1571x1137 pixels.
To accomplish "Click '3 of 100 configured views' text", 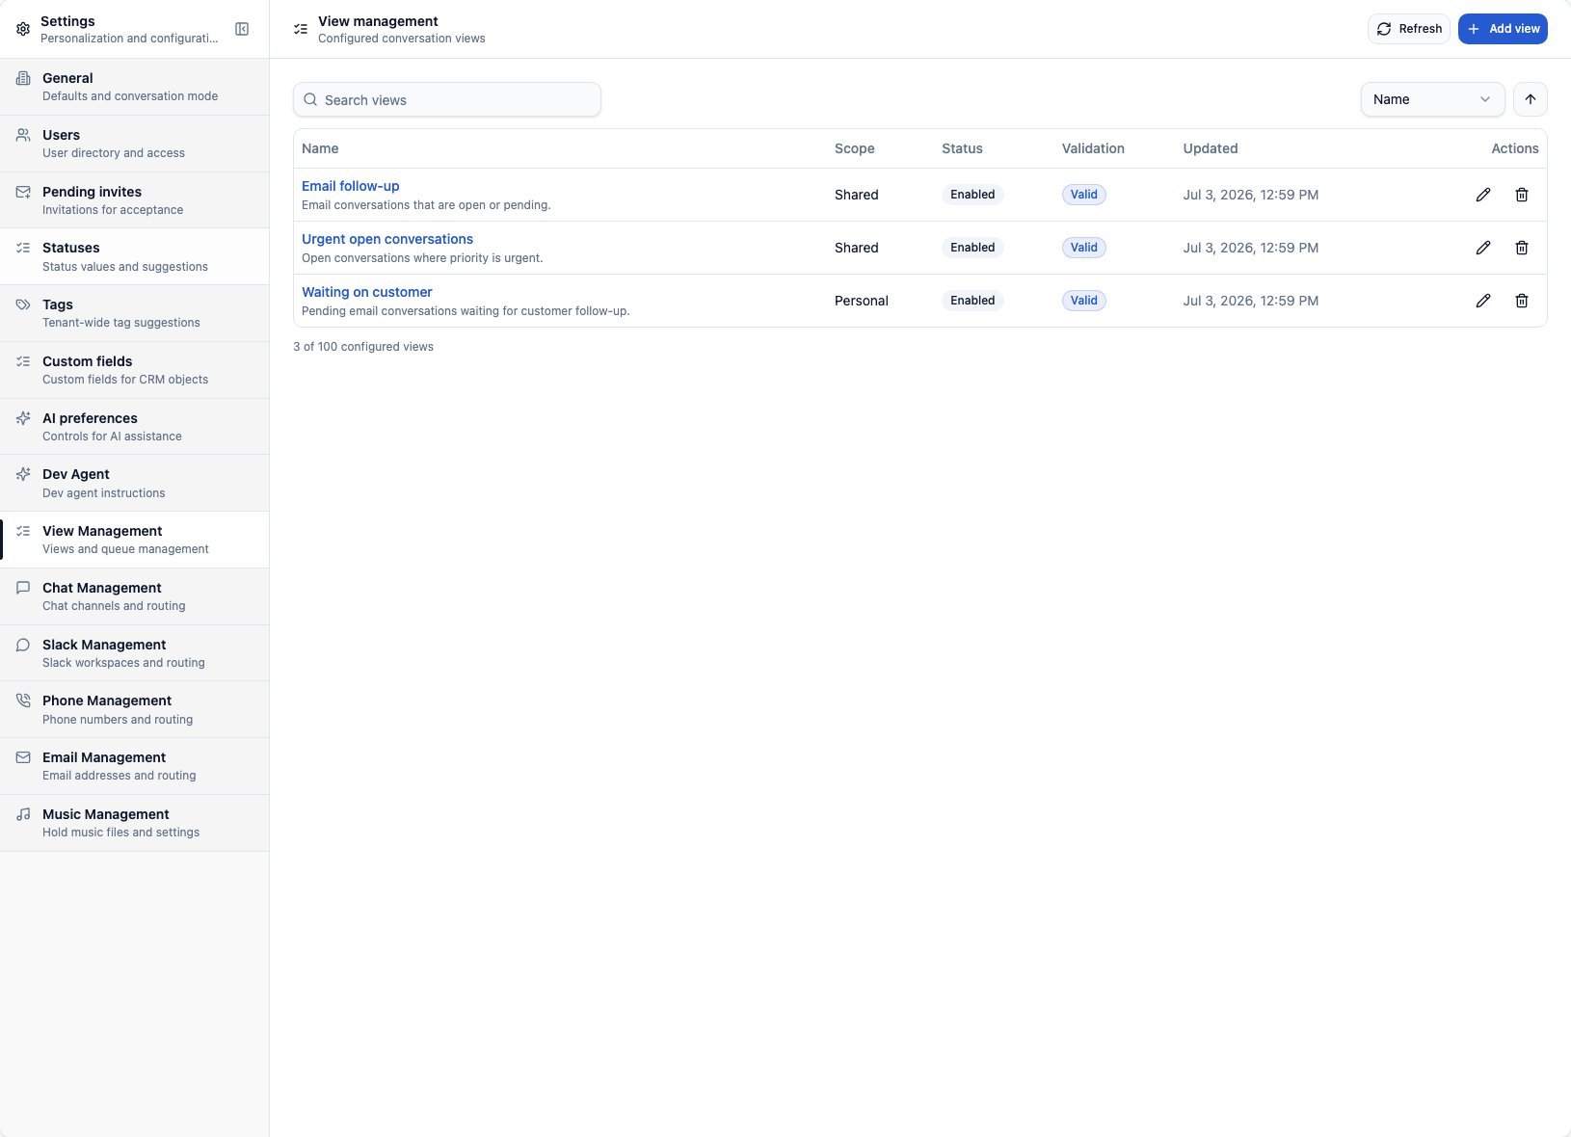I will point(363,347).
